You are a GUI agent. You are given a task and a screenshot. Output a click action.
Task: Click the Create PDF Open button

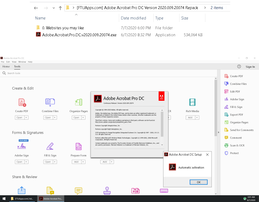(x=19, y=118)
